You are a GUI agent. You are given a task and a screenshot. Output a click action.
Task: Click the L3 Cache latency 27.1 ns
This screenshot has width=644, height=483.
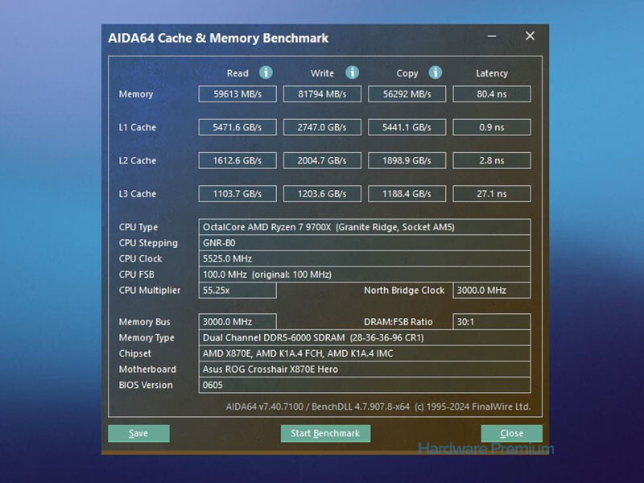(492, 194)
